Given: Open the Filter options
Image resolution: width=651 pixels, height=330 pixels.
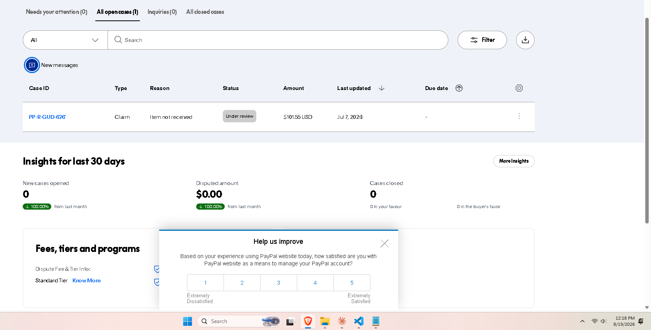Looking at the screenshot, I should [482, 40].
